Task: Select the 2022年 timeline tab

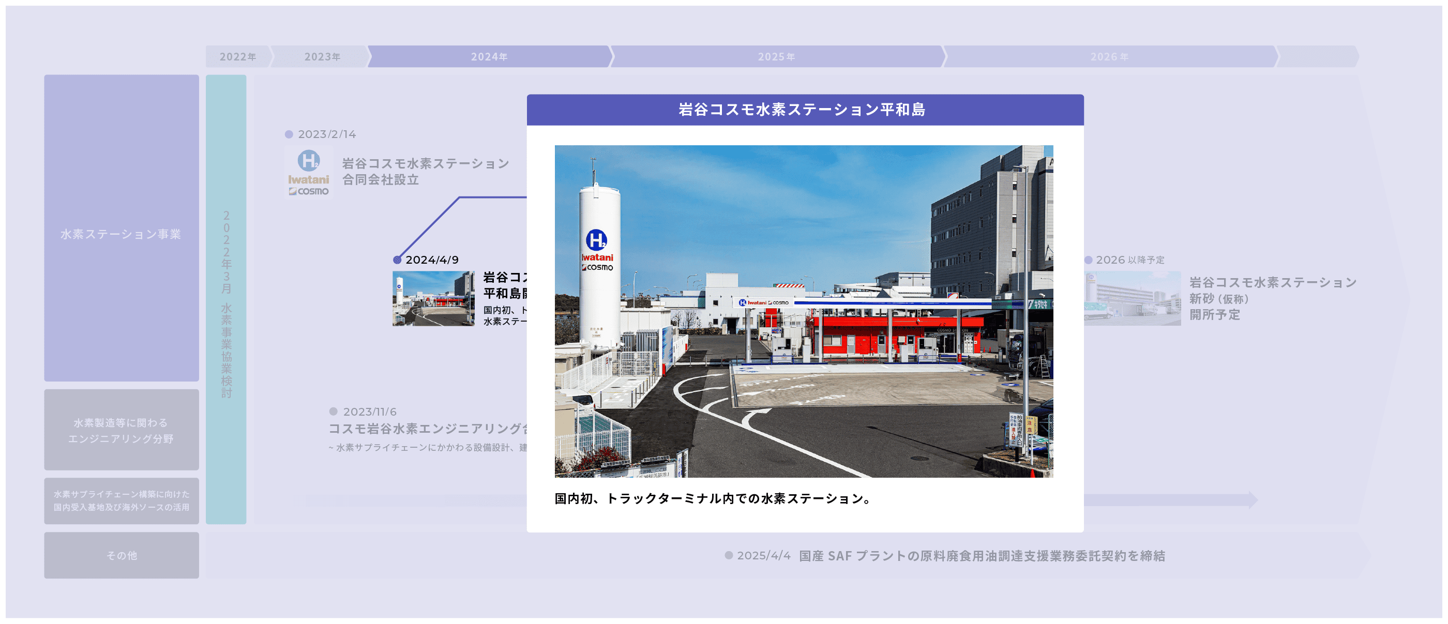Action: (x=238, y=57)
